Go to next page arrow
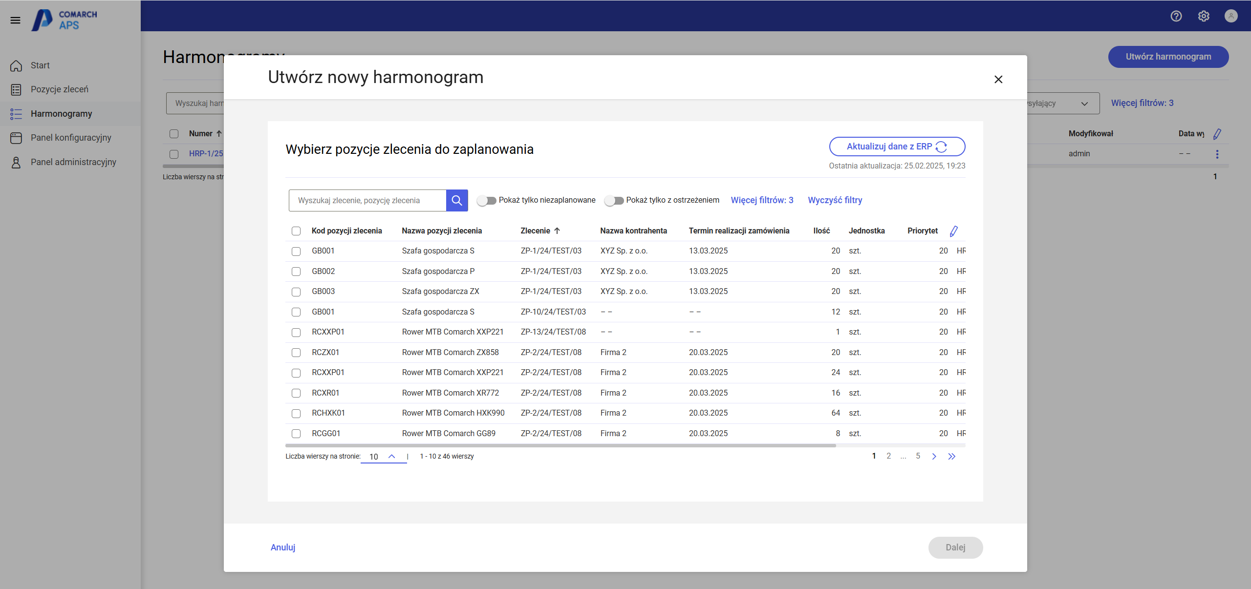This screenshot has width=1251, height=589. pyautogui.click(x=934, y=456)
